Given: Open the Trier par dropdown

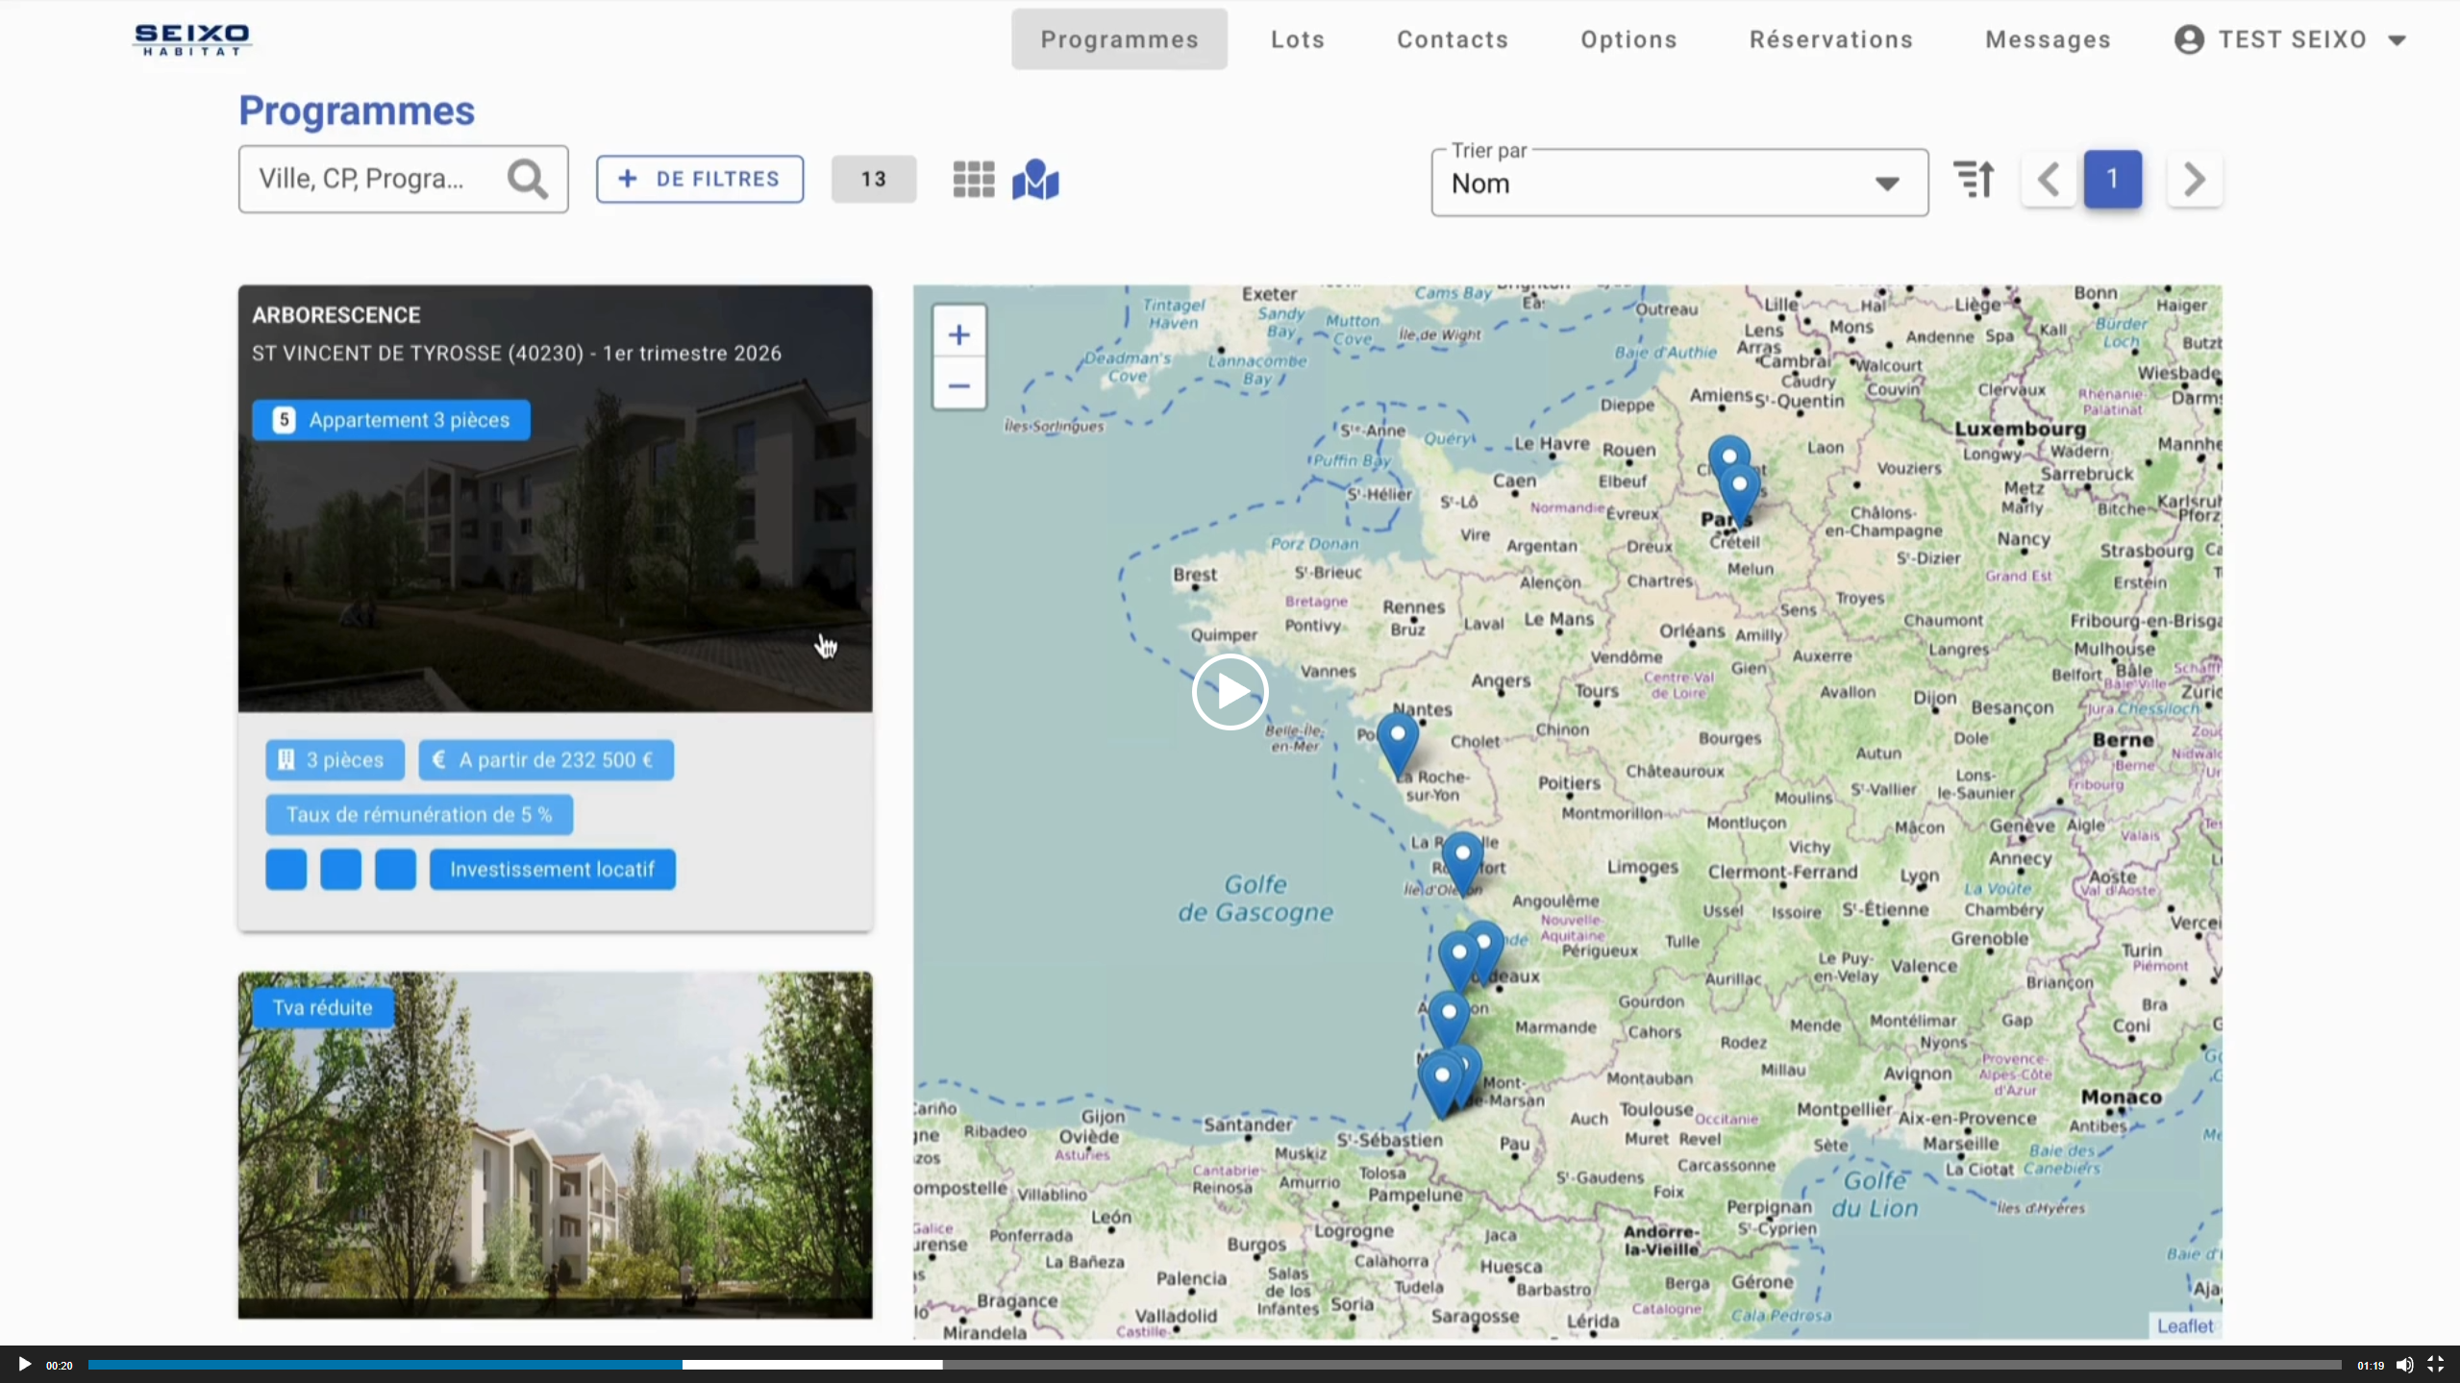Looking at the screenshot, I should 1678,184.
